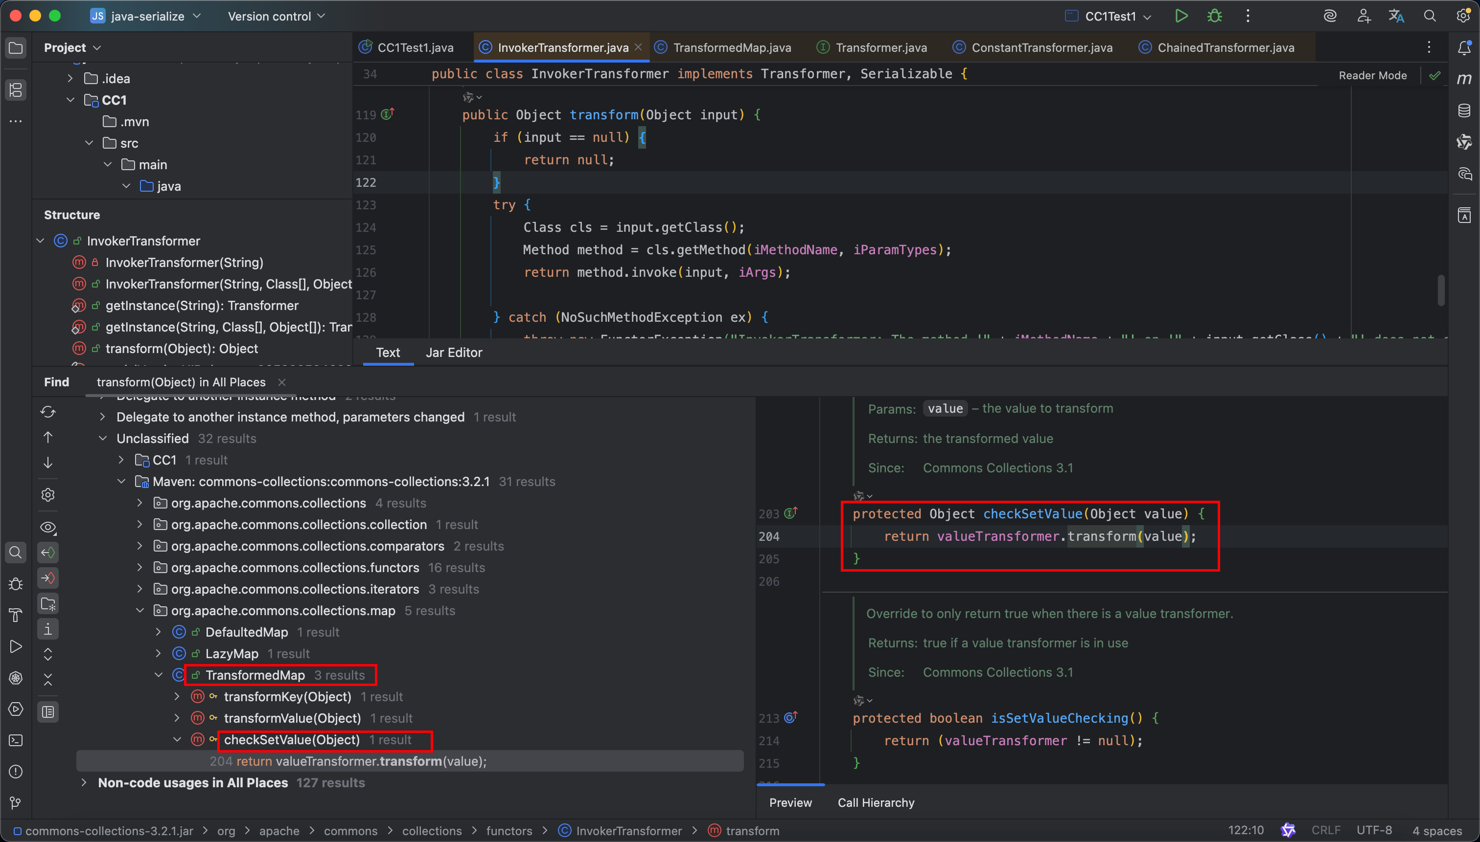Click the Debug bug icon in toolbar
The width and height of the screenshot is (1480, 842).
point(1214,16)
